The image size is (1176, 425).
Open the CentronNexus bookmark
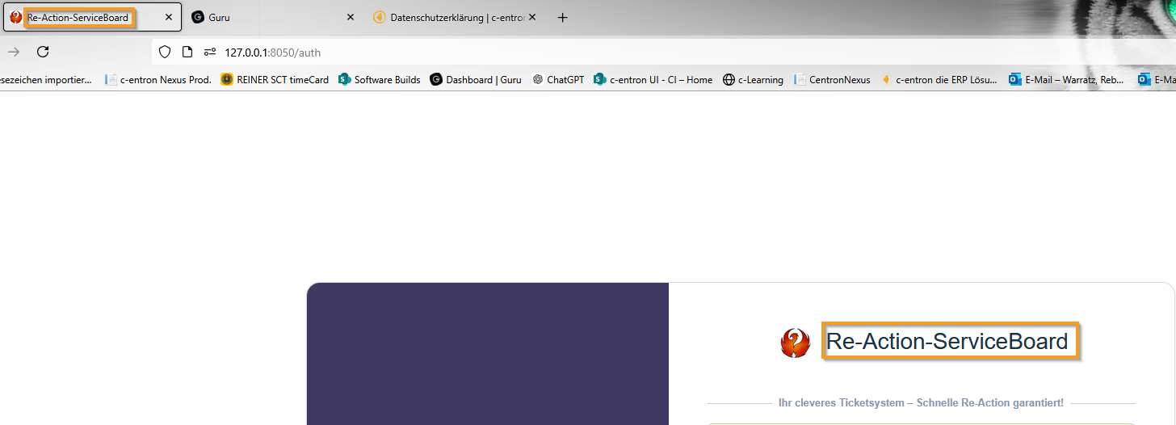click(x=833, y=80)
